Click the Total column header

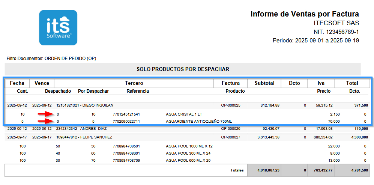352,83
